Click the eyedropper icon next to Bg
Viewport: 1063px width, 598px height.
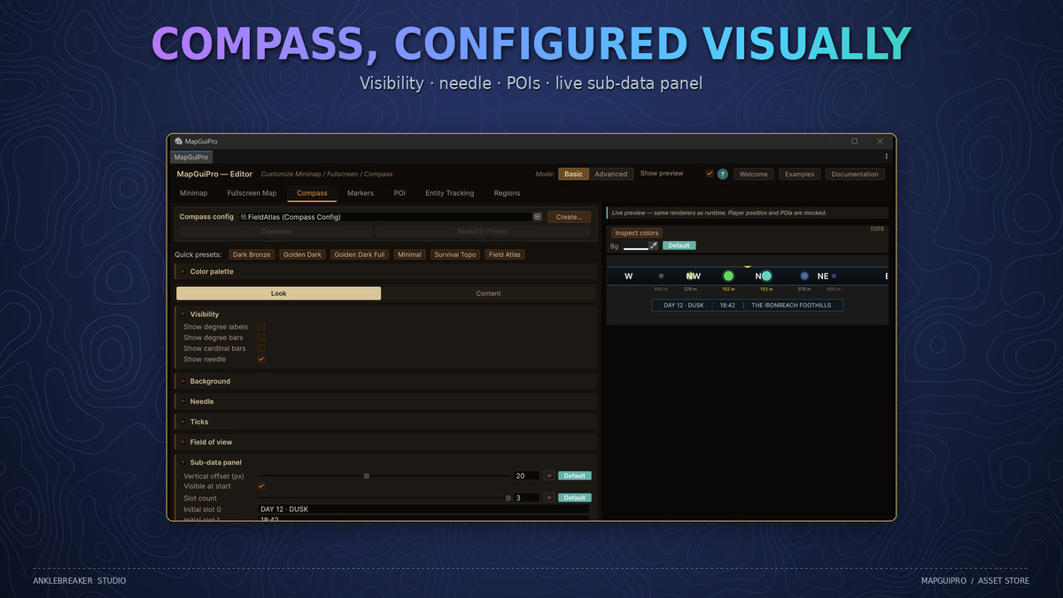click(654, 245)
